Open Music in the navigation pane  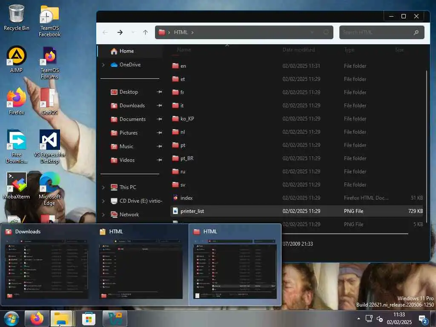126,146
